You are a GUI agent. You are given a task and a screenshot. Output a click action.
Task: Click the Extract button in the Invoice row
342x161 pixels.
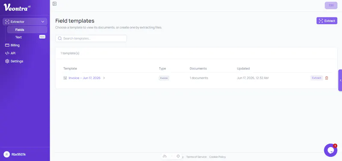(317, 78)
